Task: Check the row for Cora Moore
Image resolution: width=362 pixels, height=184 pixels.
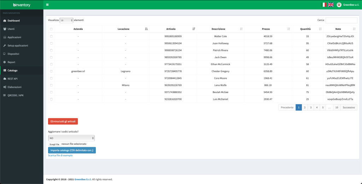Action: (51, 78)
